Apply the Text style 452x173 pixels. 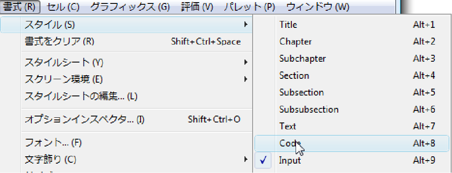coord(352,126)
